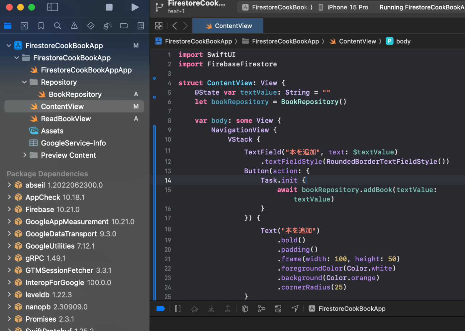Collapse the FirestoreCookBookApp folder group

[x=17, y=58]
